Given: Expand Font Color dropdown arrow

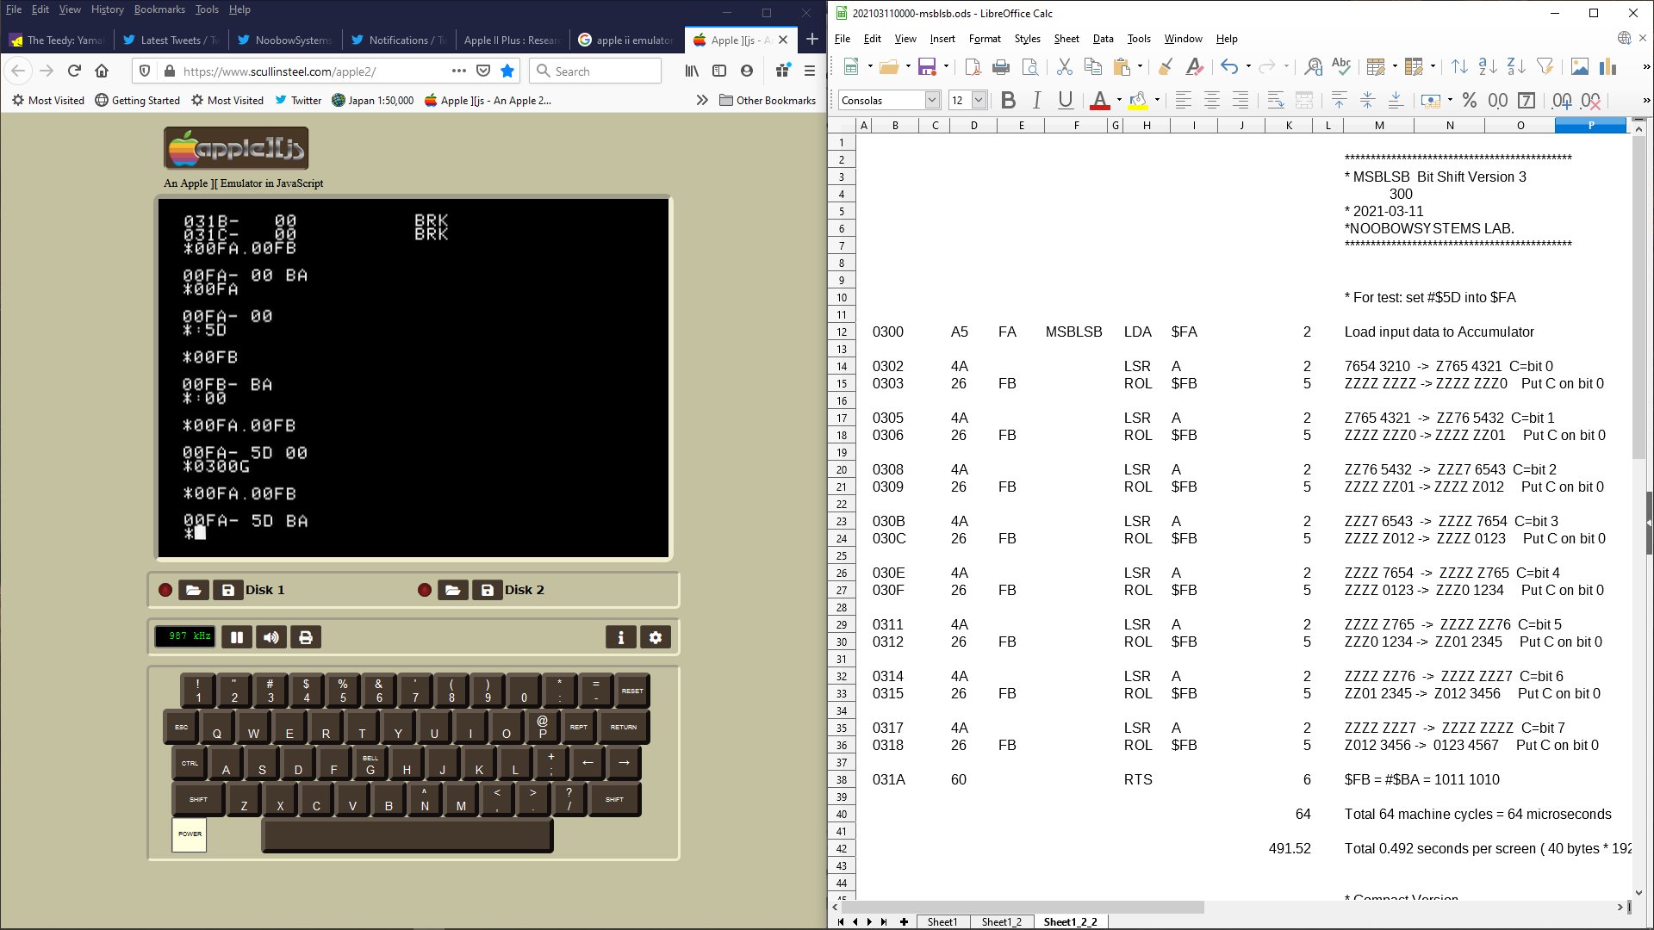Looking at the screenshot, I should (1119, 101).
